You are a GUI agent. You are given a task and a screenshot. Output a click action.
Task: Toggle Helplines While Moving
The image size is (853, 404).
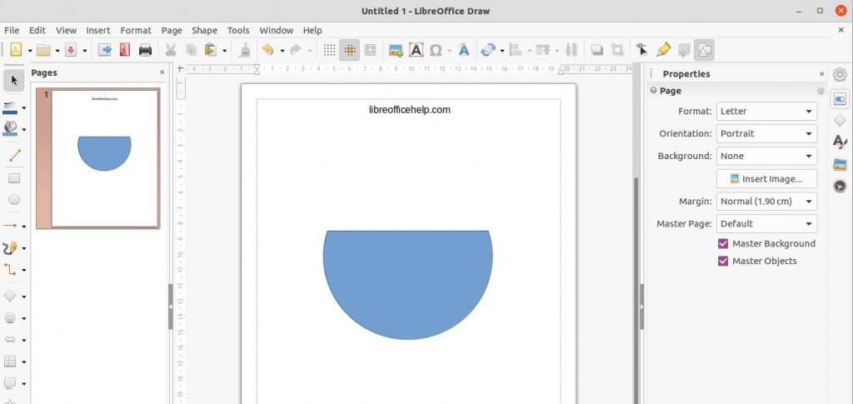(x=371, y=50)
